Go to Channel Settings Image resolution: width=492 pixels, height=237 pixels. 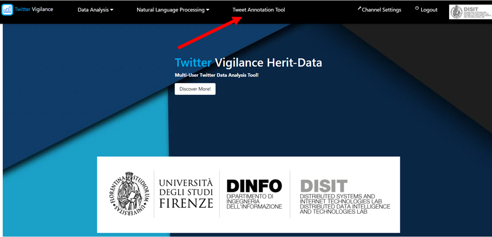(x=381, y=10)
